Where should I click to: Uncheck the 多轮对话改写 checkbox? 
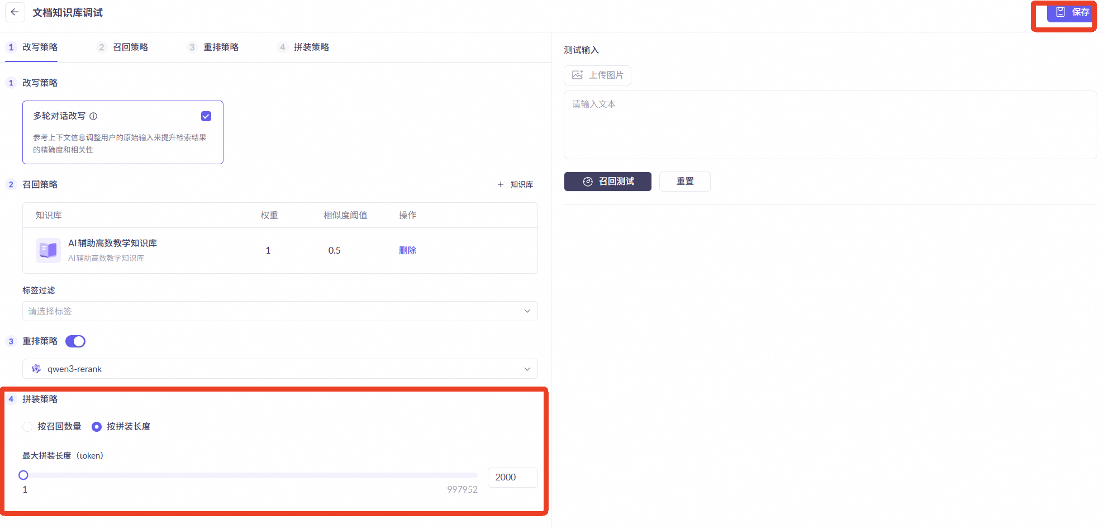click(x=206, y=116)
